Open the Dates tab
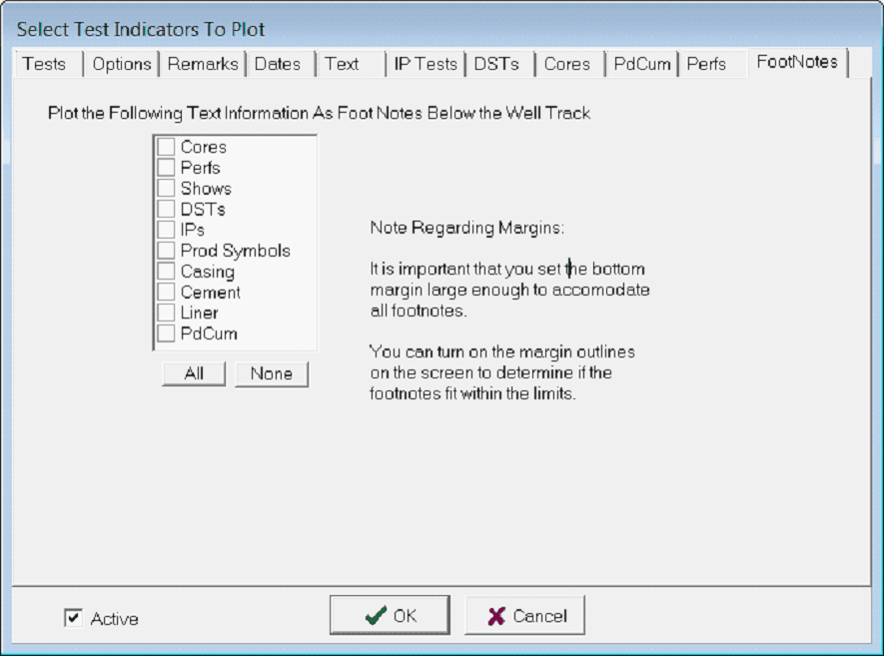Viewport: 885px width, 657px height. 278,64
